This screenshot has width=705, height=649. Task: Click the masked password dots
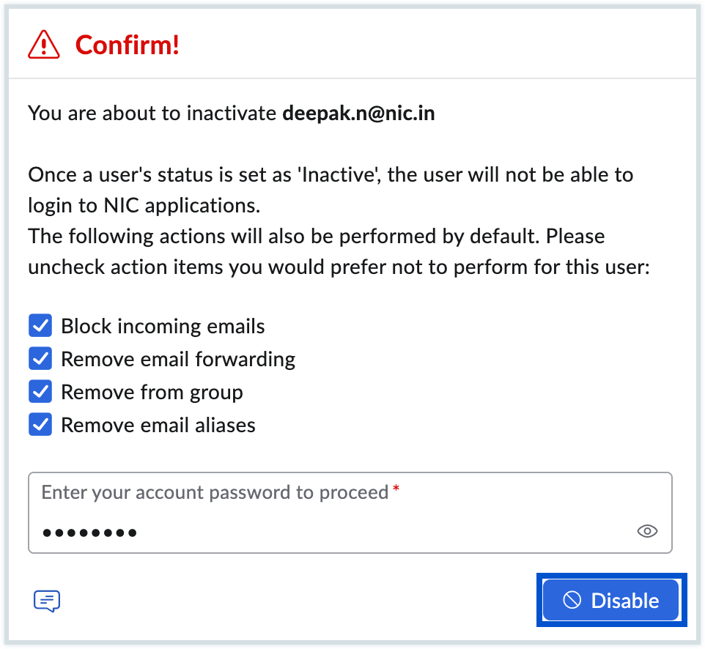[89, 533]
